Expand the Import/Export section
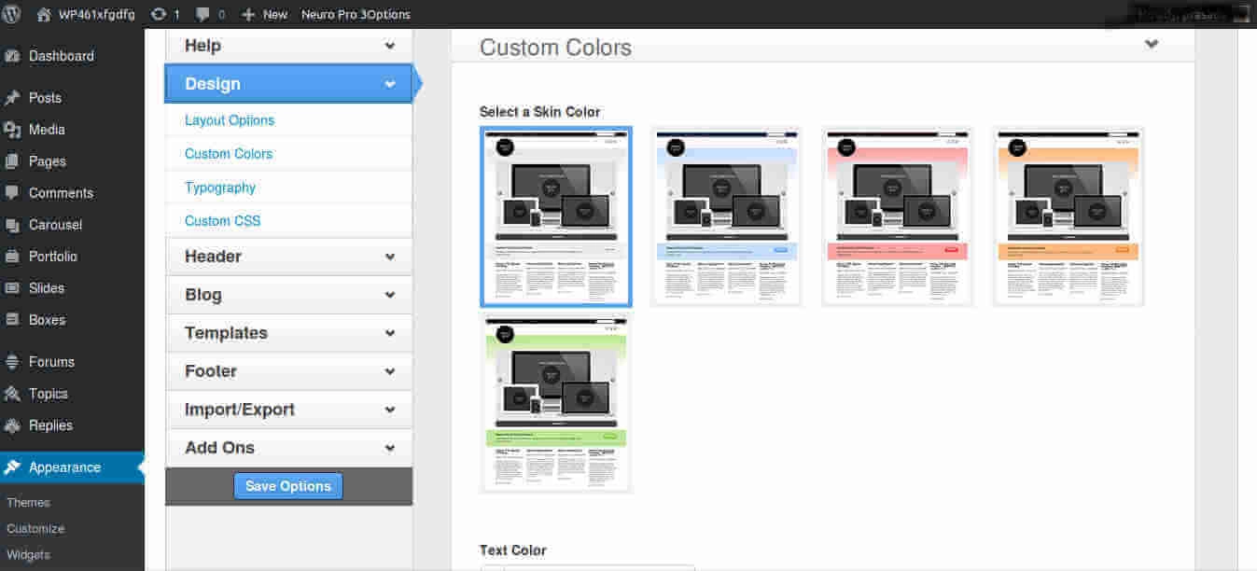1257x571 pixels. 288,410
